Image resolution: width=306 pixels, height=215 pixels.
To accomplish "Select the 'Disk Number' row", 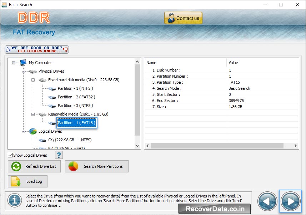I will (222, 70).
